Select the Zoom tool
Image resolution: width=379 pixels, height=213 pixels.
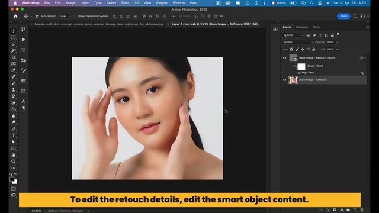[14, 162]
